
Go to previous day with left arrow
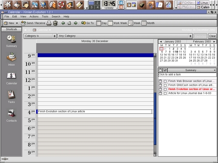point(63,23)
